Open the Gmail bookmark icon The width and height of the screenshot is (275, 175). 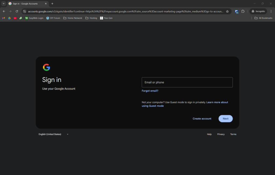3,18
